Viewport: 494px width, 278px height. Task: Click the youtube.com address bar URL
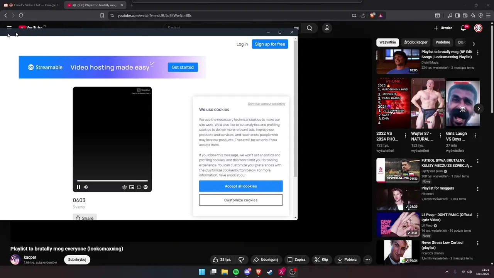154,15
